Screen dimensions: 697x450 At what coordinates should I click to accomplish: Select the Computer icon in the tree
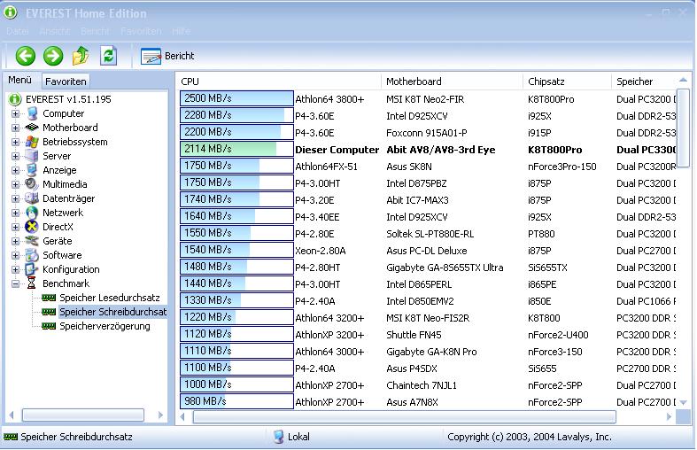pos(33,113)
